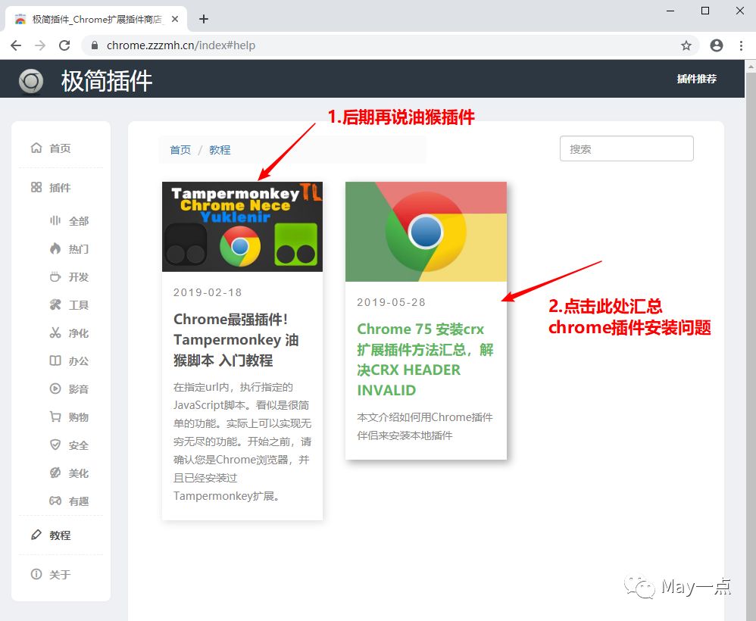
Task: Open a new tab with plus button
Action: point(204,19)
